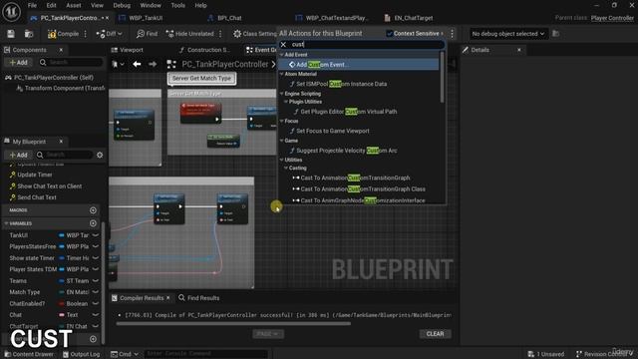This screenshot has height=359, width=638.
Task: Open the Viewport tab
Action: tap(131, 50)
